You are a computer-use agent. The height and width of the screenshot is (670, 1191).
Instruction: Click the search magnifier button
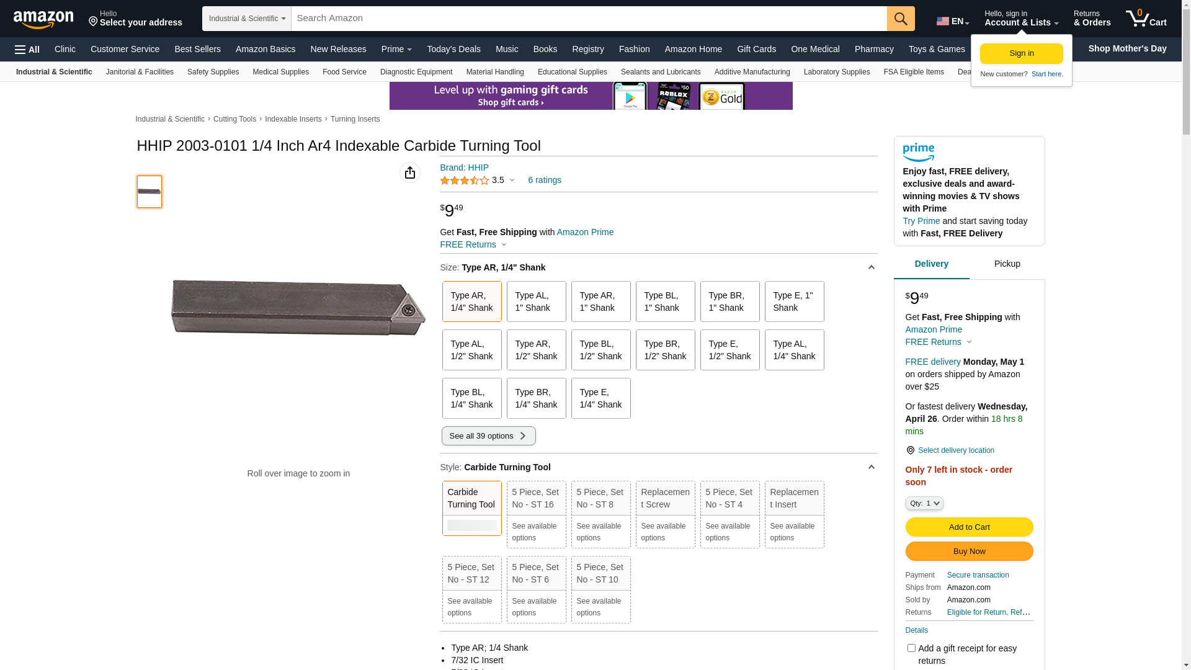(901, 19)
